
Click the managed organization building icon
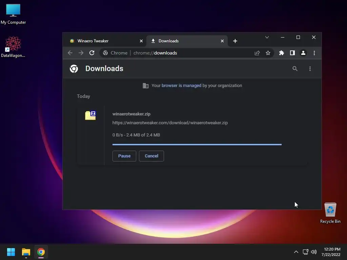[x=146, y=86]
